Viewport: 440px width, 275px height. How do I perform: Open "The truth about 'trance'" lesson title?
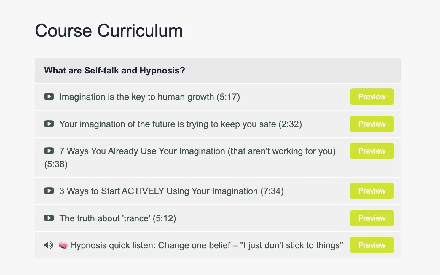coord(117,218)
